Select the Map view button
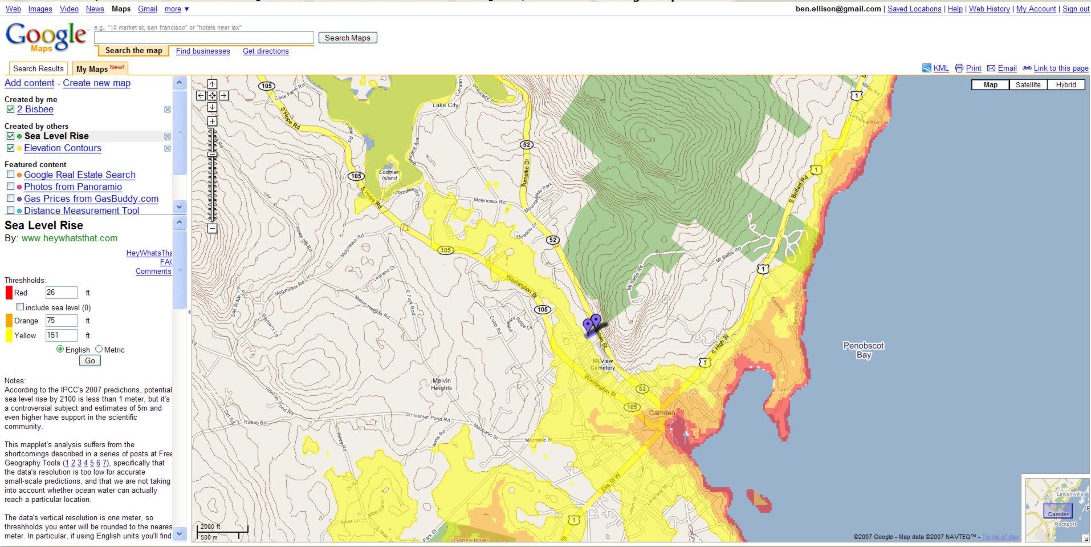 (991, 85)
